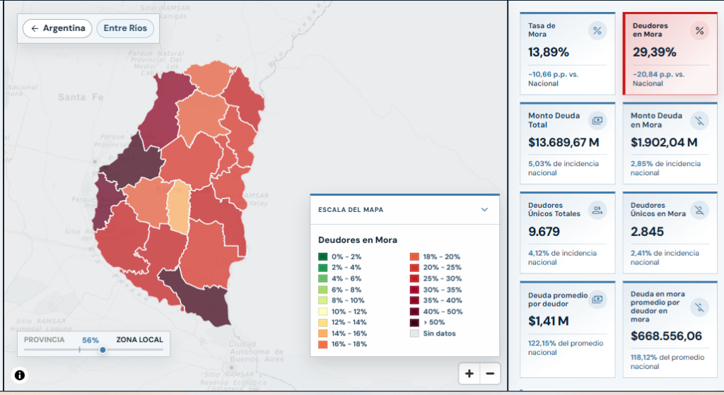Image resolution: width=724 pixels, height=395 pixels.
Task: Select the Tasa de Mora card
Action: point(568,54)
